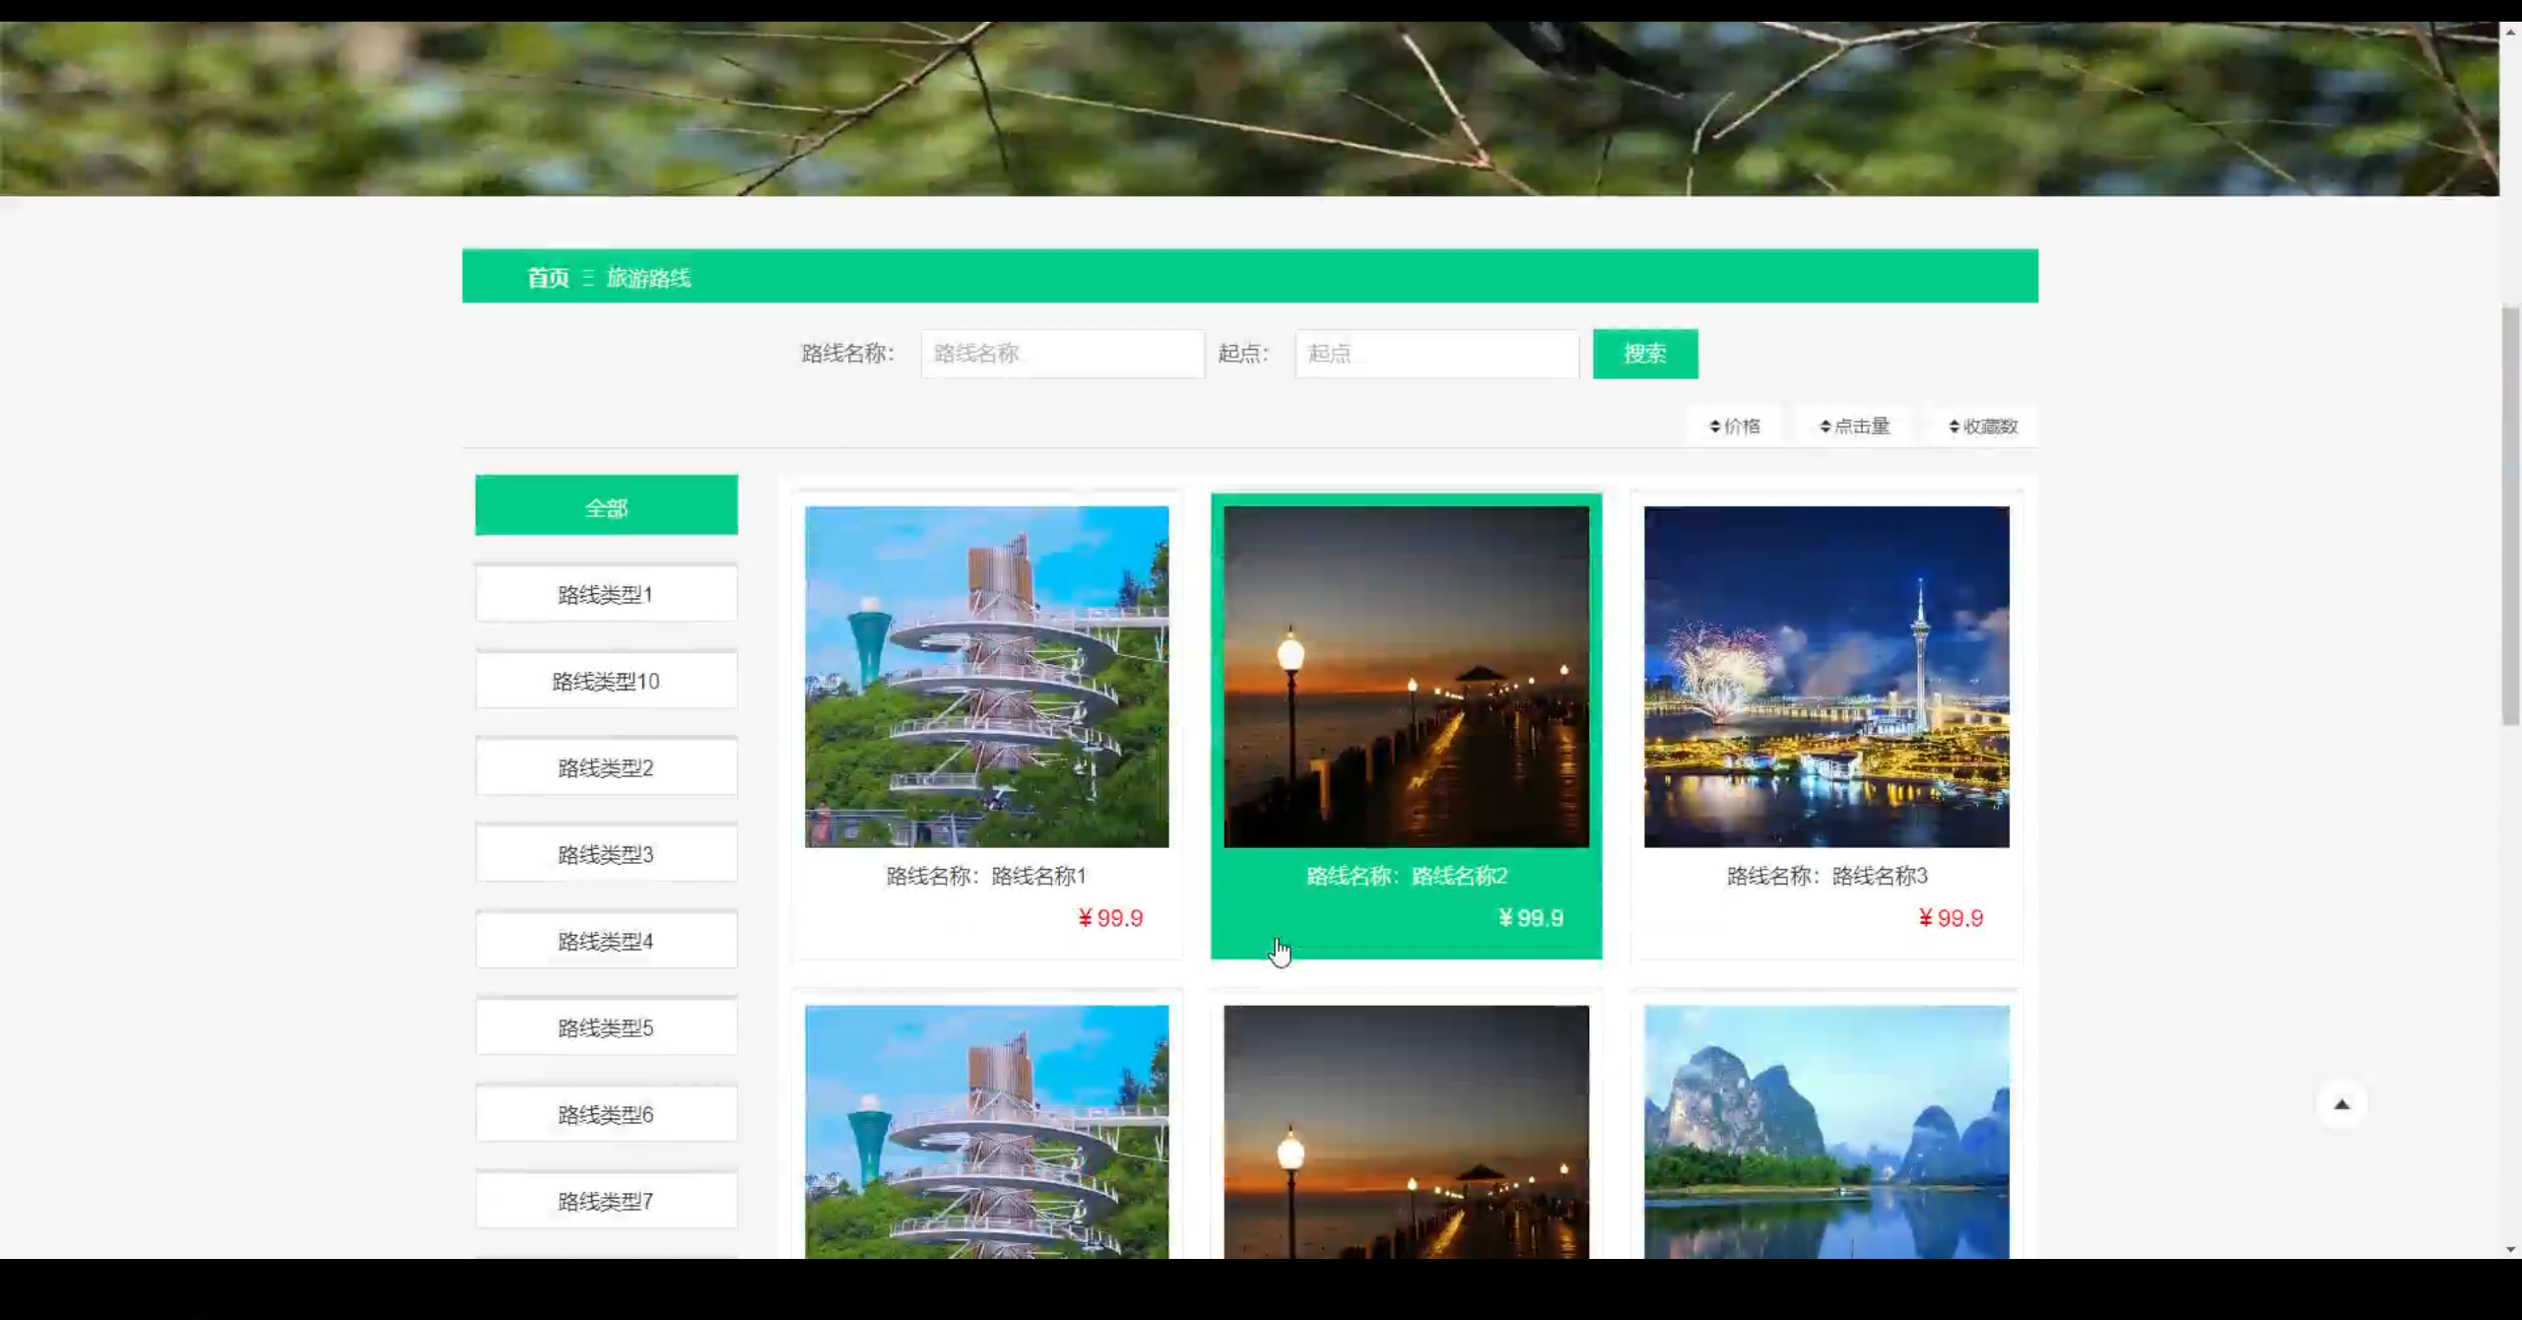2522x1320 pixels.
Task: Click the scrollbar down arrow
Action: 2511,1249
